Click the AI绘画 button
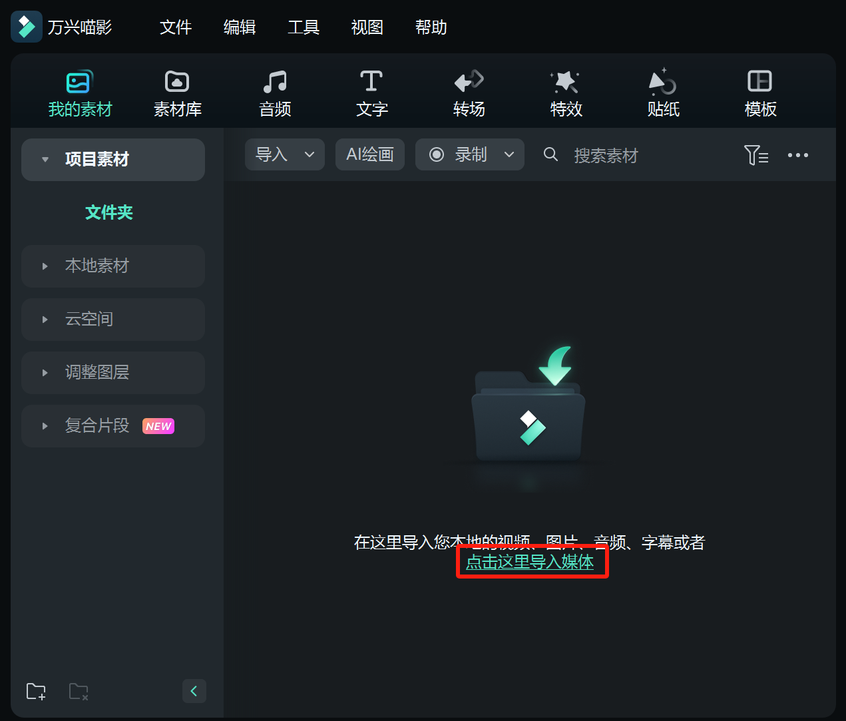This screenshot has height=721, width=846. (x=369, y=154)
